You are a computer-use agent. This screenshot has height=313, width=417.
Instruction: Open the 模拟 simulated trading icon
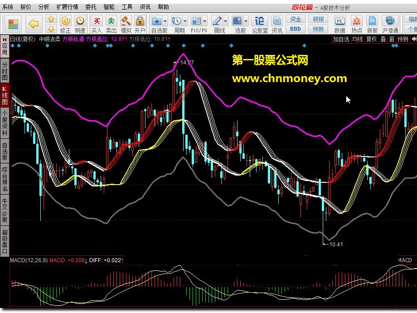[x=126, y=24]
